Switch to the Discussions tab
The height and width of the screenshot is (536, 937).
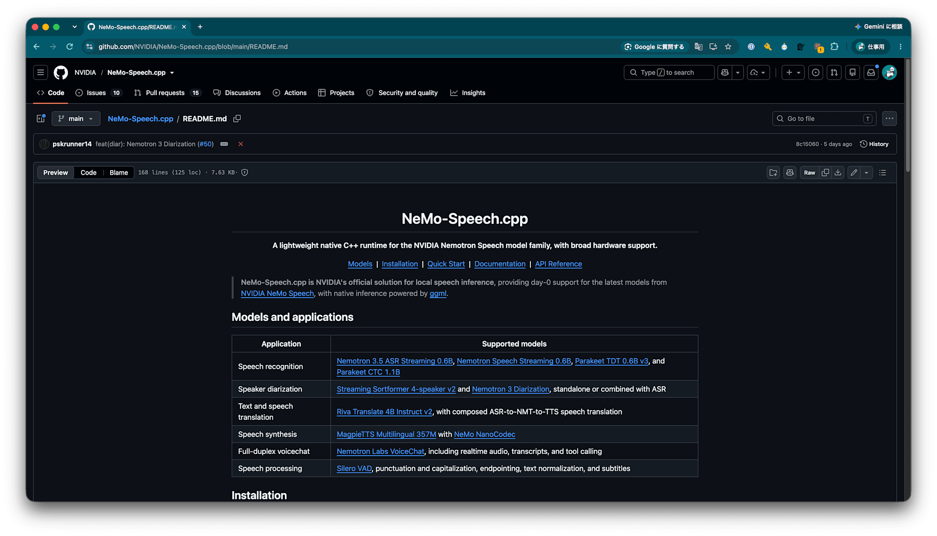click(x=237, y=93)
